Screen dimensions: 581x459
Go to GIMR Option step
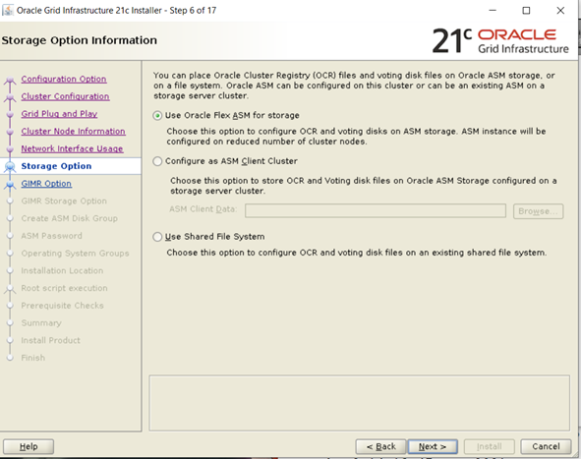click(x=46, y=184)
